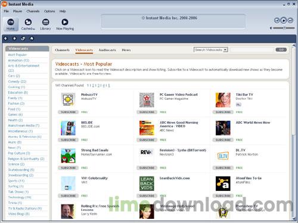Open the Options menu
298x223 pixels.
[49, 11]
